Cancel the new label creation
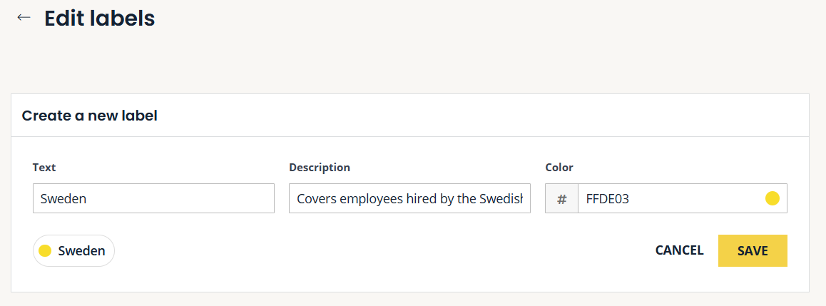This screenshot has height=306, width=826. coord(679,250)
